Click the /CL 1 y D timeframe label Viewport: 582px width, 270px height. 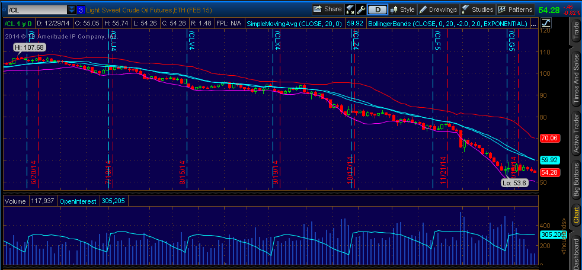point(19,23)
